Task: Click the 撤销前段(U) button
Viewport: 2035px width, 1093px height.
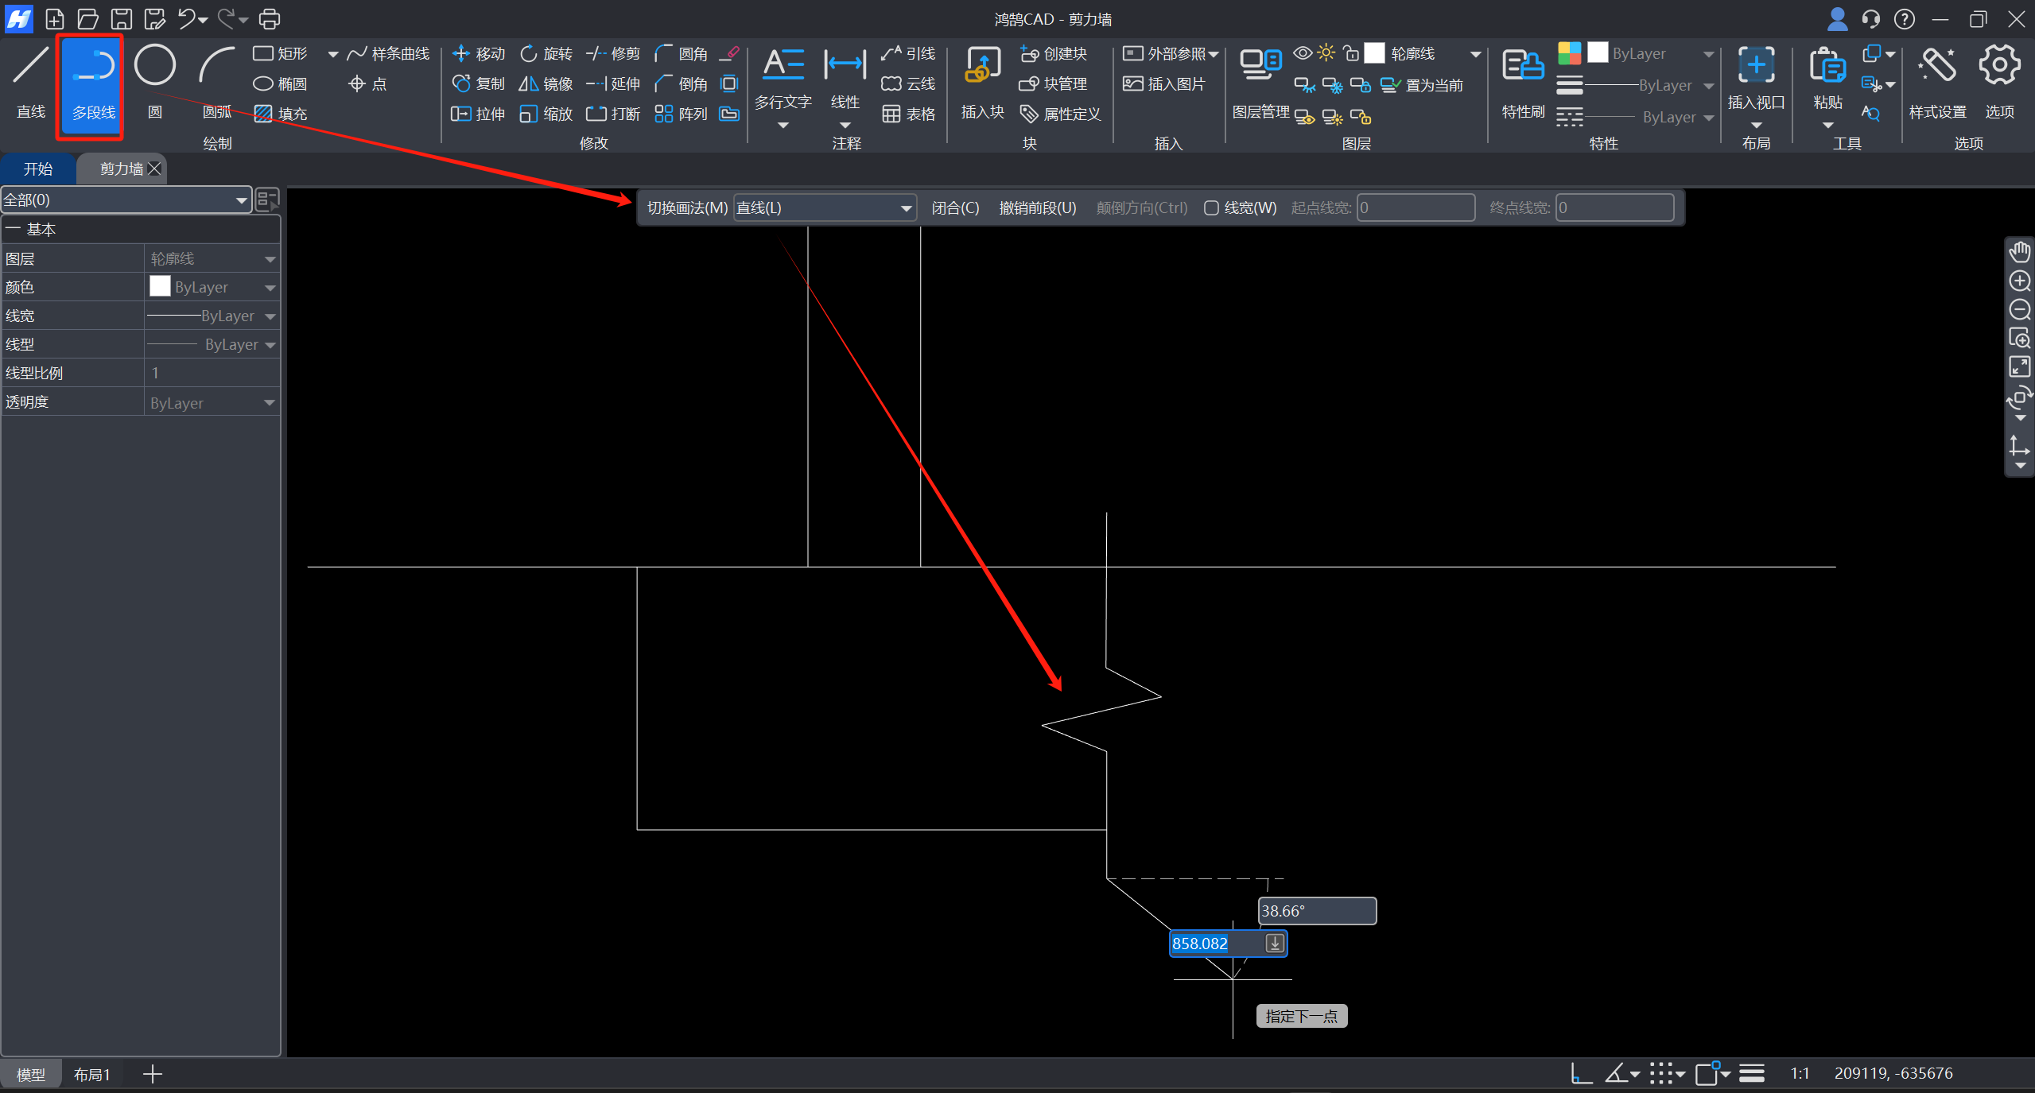Action: tap(1037, 208)
